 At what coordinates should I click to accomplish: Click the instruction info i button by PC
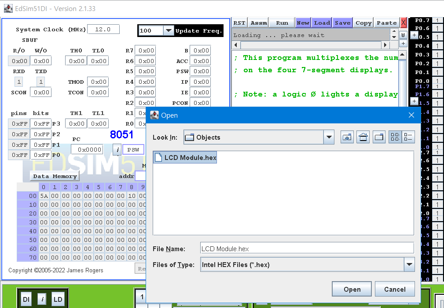tap(117, 150)
